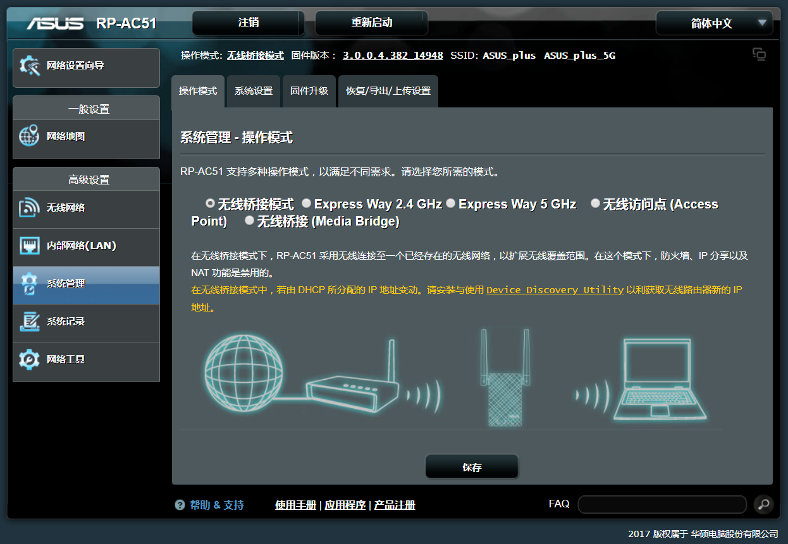Click the LAN port icon
Viewport: 788px width, 544px height.
click(29, 246)
